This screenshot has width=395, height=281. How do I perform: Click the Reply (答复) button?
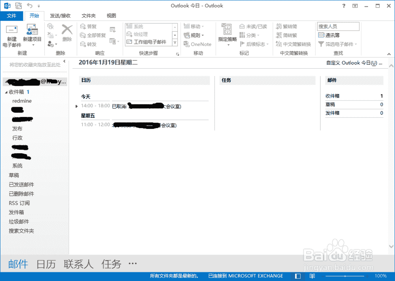[x=88, y=26]
